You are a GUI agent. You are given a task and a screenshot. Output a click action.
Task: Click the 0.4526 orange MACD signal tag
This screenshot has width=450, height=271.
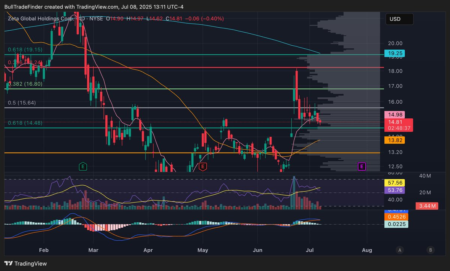(396, 217)
